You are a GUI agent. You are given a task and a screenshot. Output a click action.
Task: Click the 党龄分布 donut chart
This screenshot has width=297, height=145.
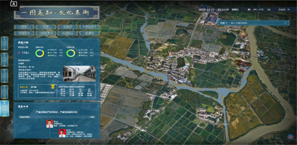coord(40,53)
